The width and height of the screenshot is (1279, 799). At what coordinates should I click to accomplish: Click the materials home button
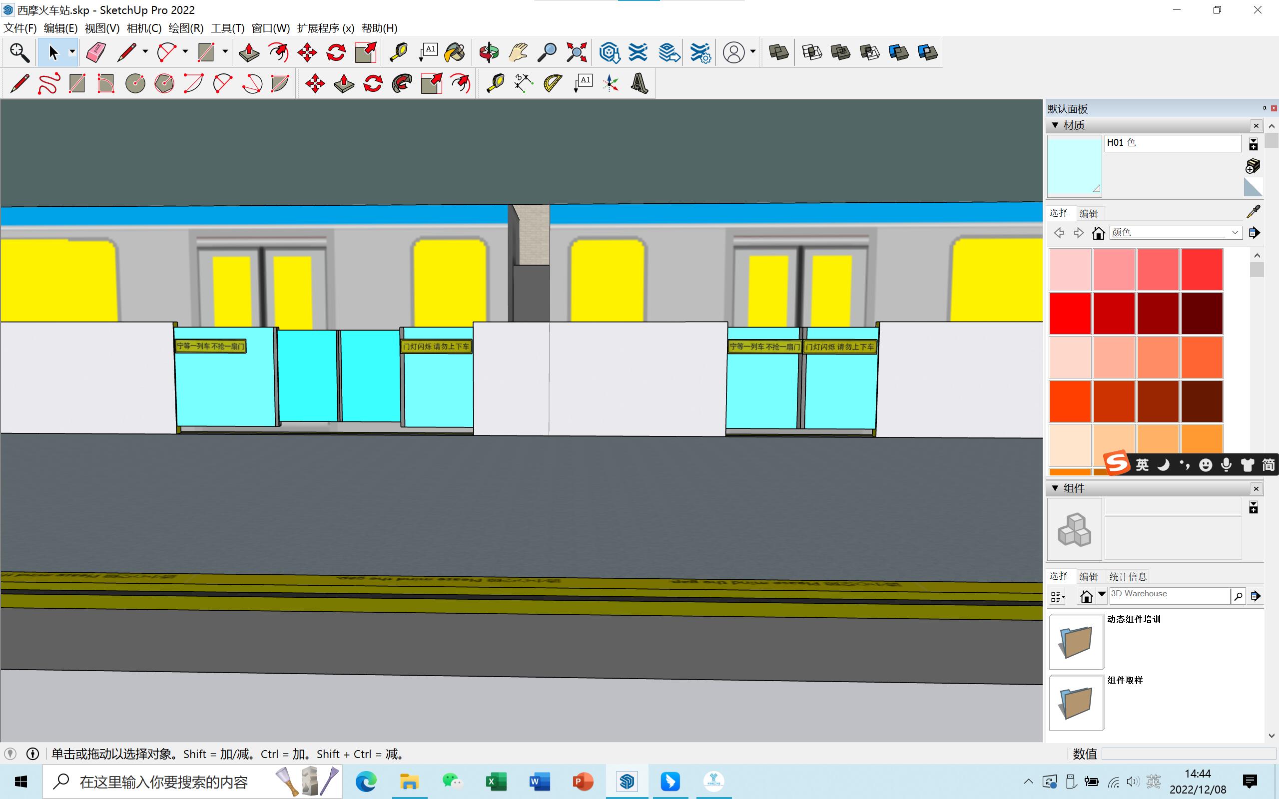click(1098, 233)
